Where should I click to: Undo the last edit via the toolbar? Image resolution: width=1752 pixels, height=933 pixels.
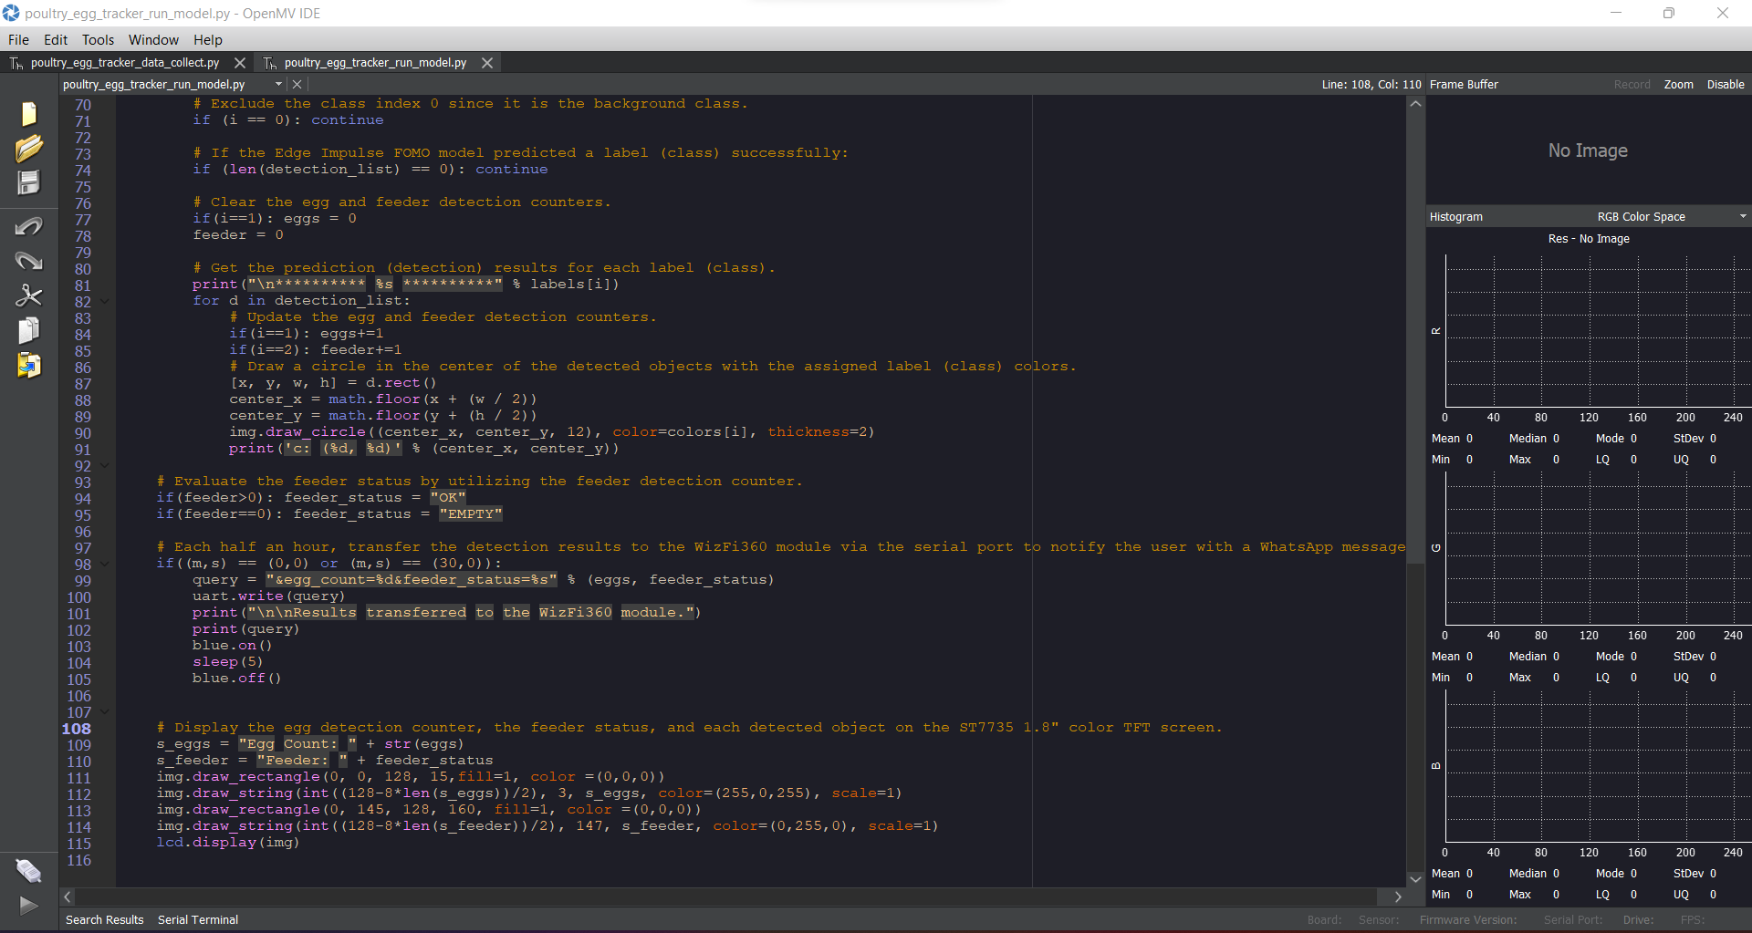(28, 226)
